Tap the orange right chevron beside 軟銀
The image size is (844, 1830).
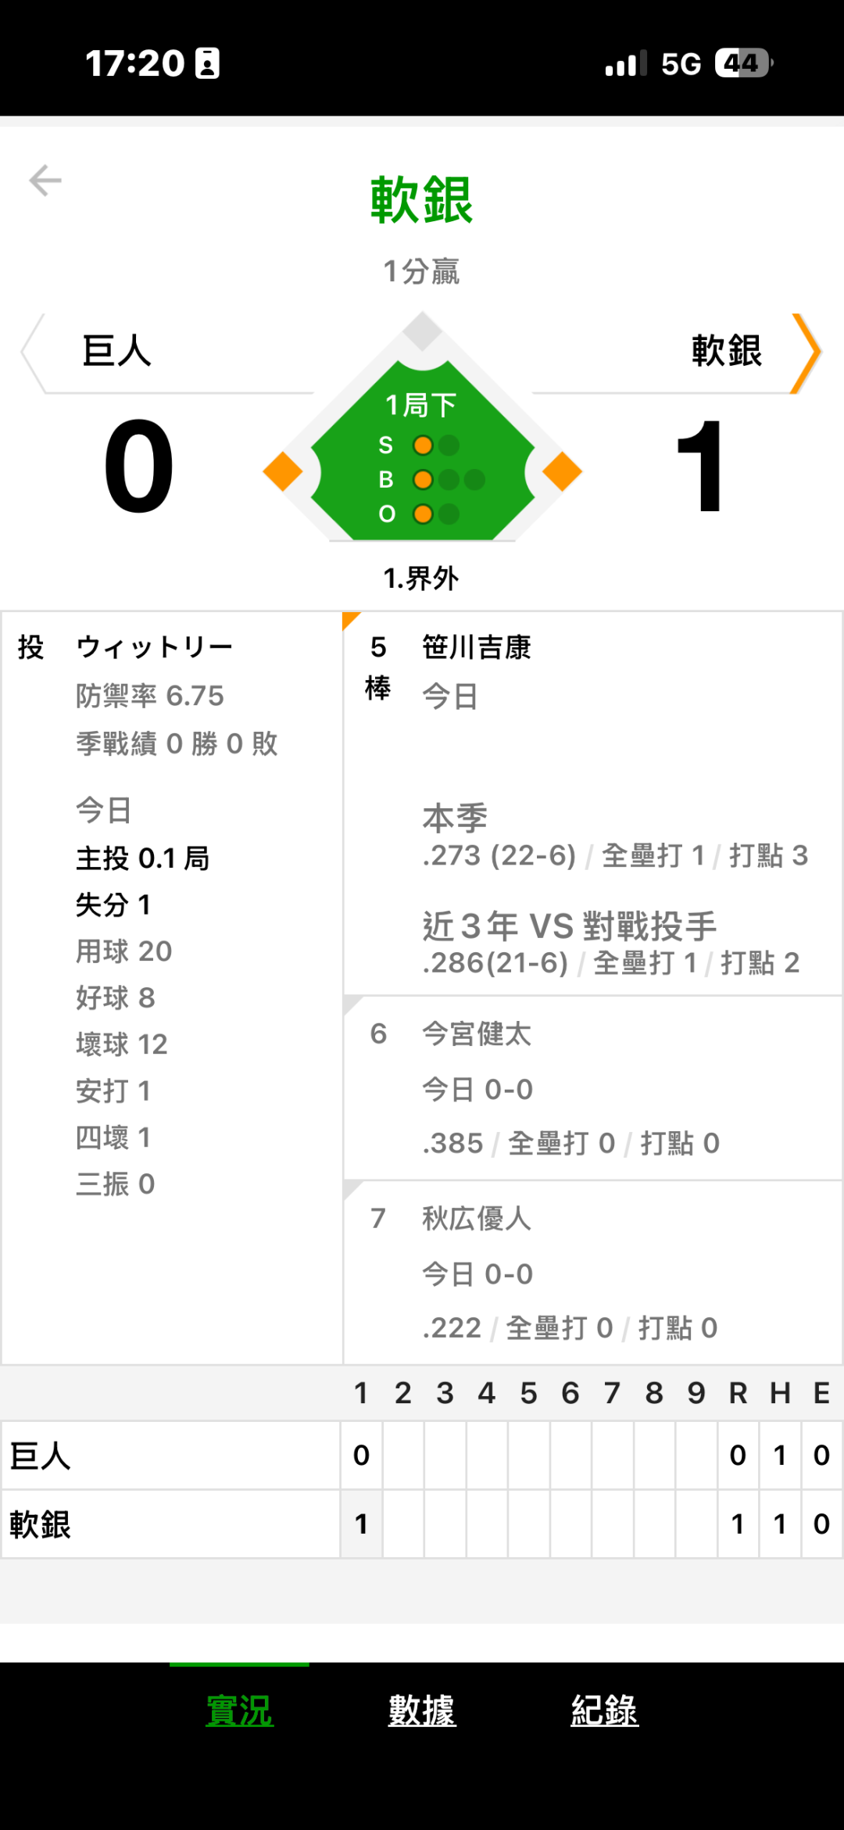tap(806, 353)
